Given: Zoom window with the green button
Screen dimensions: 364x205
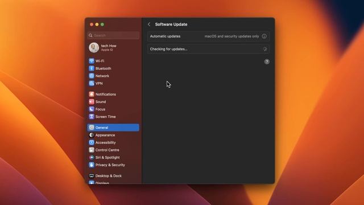Looking at the screenshot, I should [x=102, y=24].
